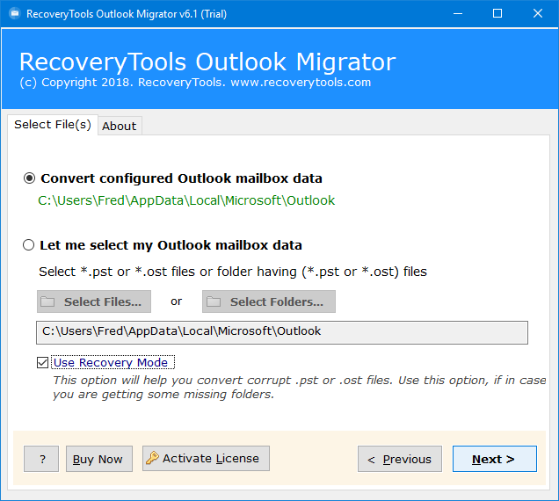Image resolution: width=559 pixels, height=501 pixels.
Task: Click the www.recoverytools.com copyright text
Action: click(301, 83)
